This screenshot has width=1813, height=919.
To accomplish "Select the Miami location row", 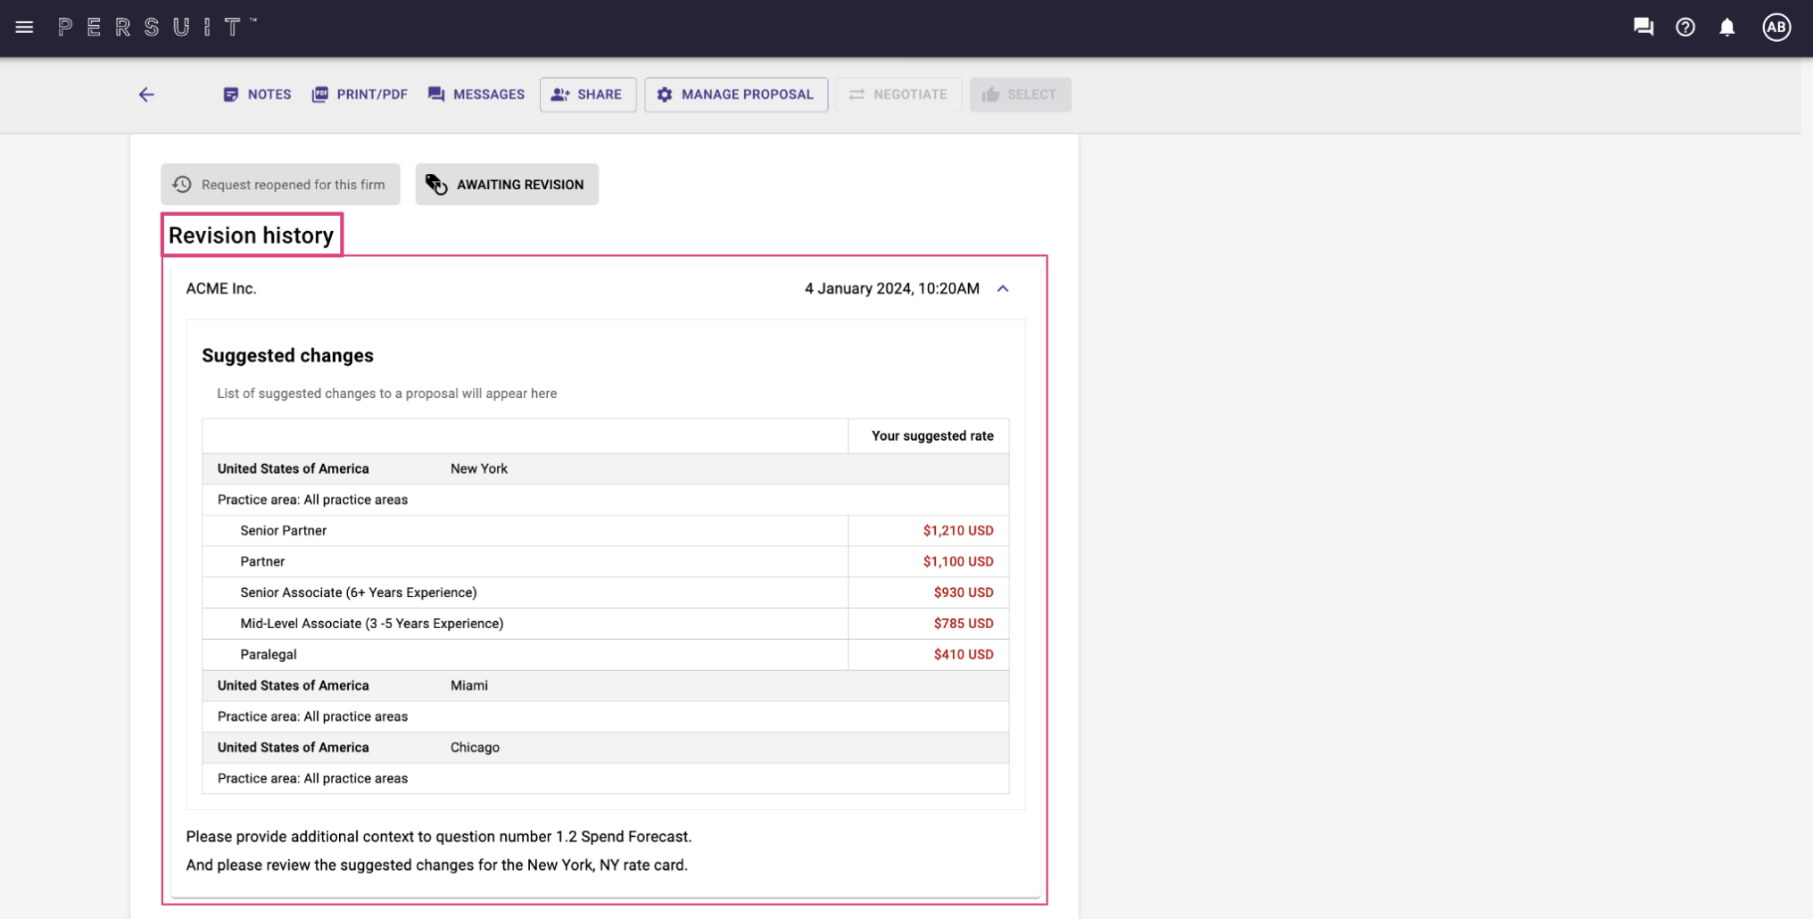I will tap(606, 686).
